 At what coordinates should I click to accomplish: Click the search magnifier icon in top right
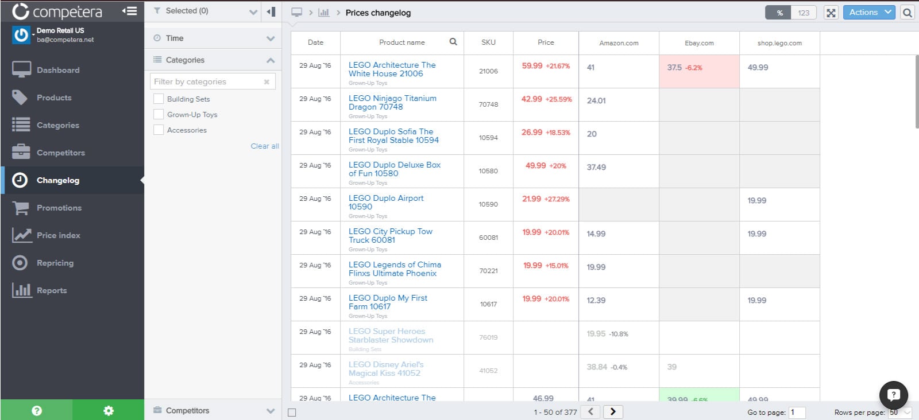907,13
